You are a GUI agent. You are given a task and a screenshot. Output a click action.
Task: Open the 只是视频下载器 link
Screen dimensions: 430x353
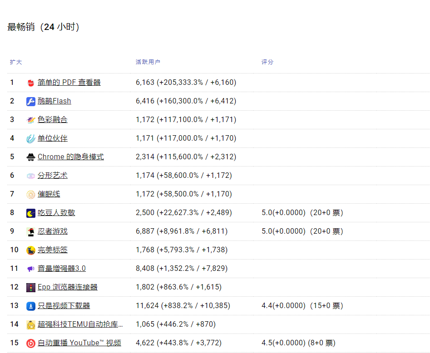[x=64, y=306]
